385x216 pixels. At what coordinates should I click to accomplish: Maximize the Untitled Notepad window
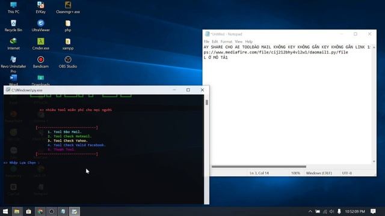[356, 34]
